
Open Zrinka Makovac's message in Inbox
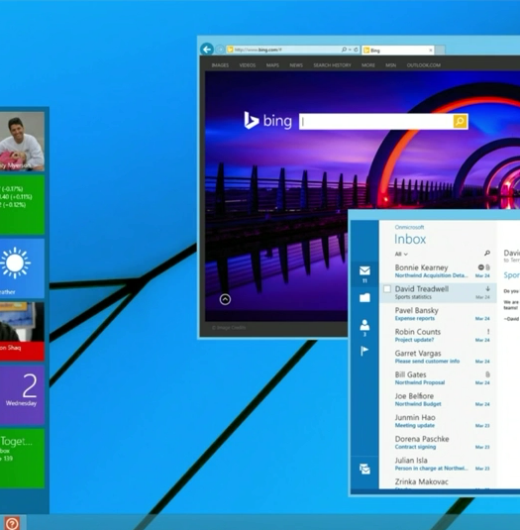click(x=438, y=482)
